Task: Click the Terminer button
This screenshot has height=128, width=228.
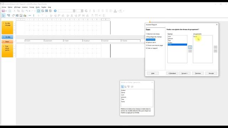Action: [198, 73]
